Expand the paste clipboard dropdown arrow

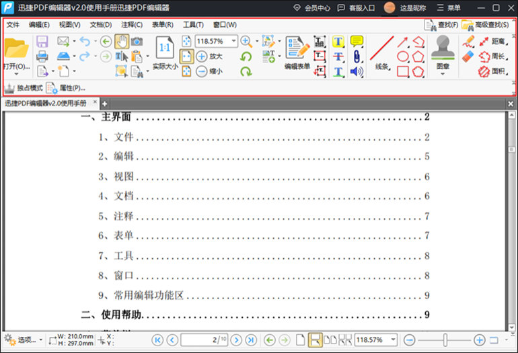click(147, 56)
